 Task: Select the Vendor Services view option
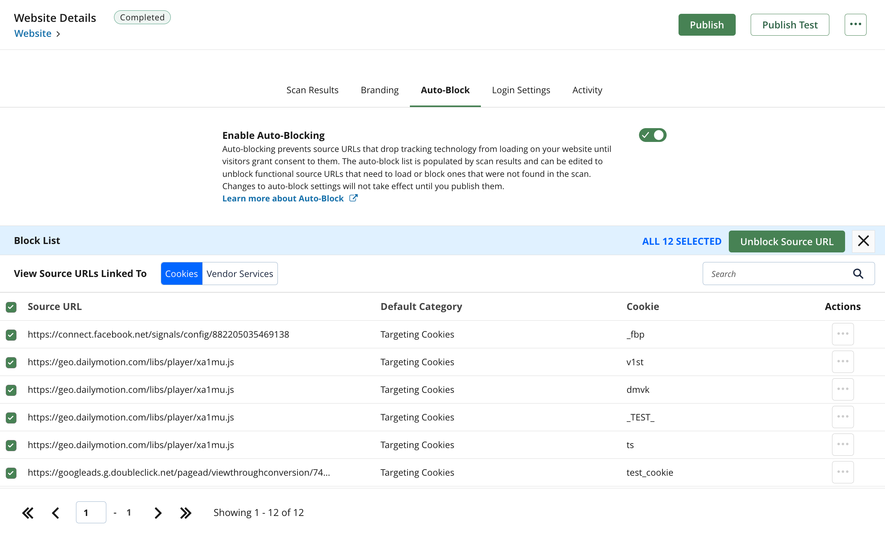[239, 274]
